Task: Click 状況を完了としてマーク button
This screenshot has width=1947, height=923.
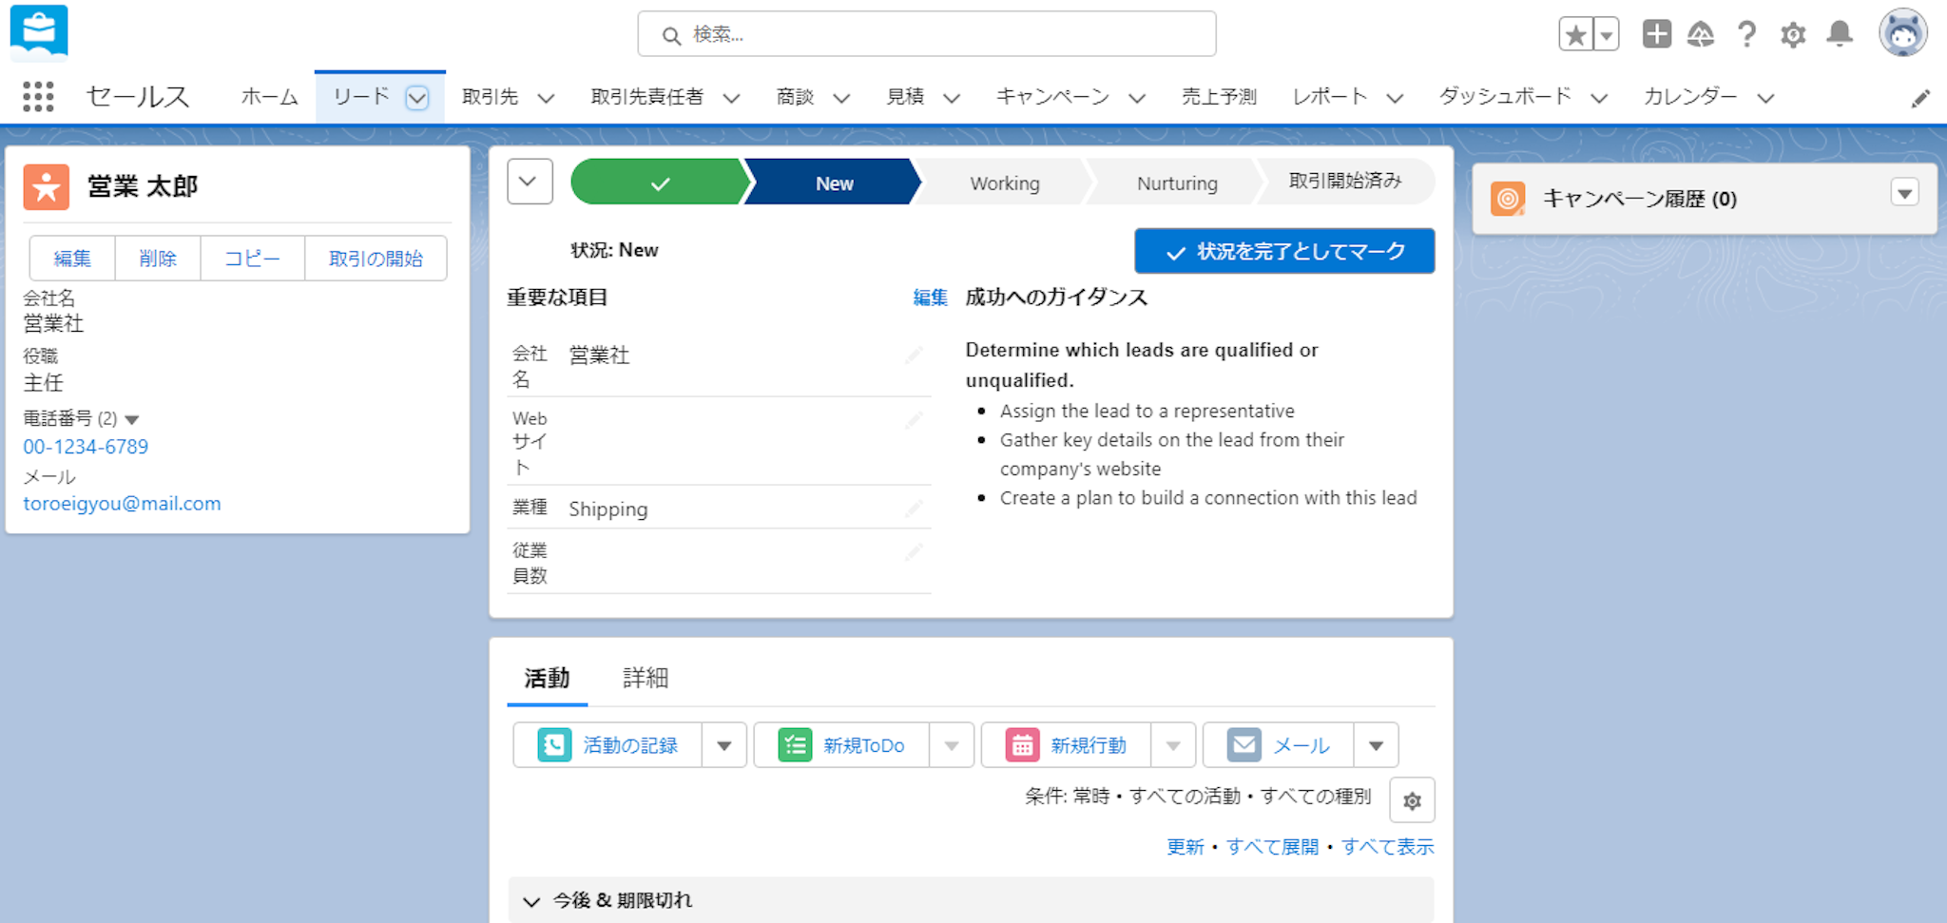Action: 1284,251
